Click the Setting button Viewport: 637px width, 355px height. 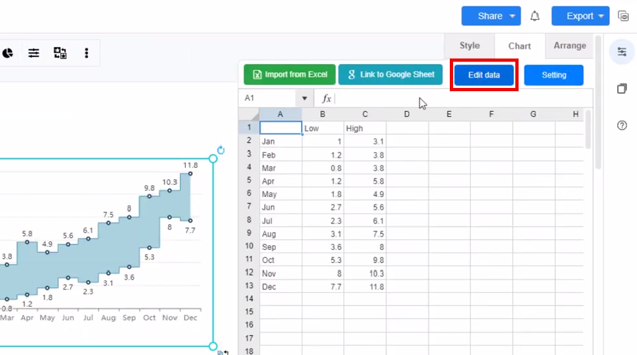554,75
